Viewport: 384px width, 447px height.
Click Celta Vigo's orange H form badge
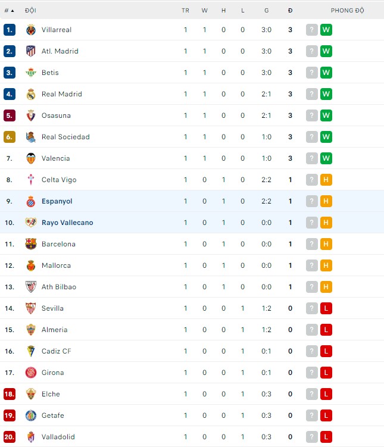coord(326,180)
